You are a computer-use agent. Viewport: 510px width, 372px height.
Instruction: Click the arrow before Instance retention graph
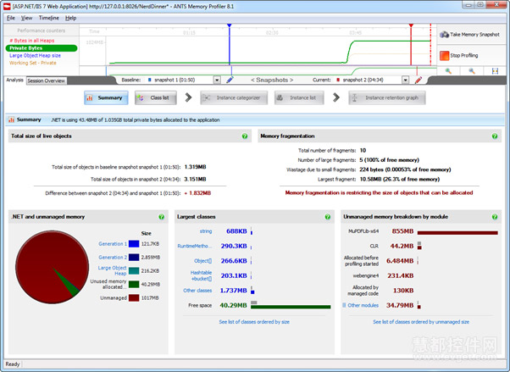[x=336, y=97]
